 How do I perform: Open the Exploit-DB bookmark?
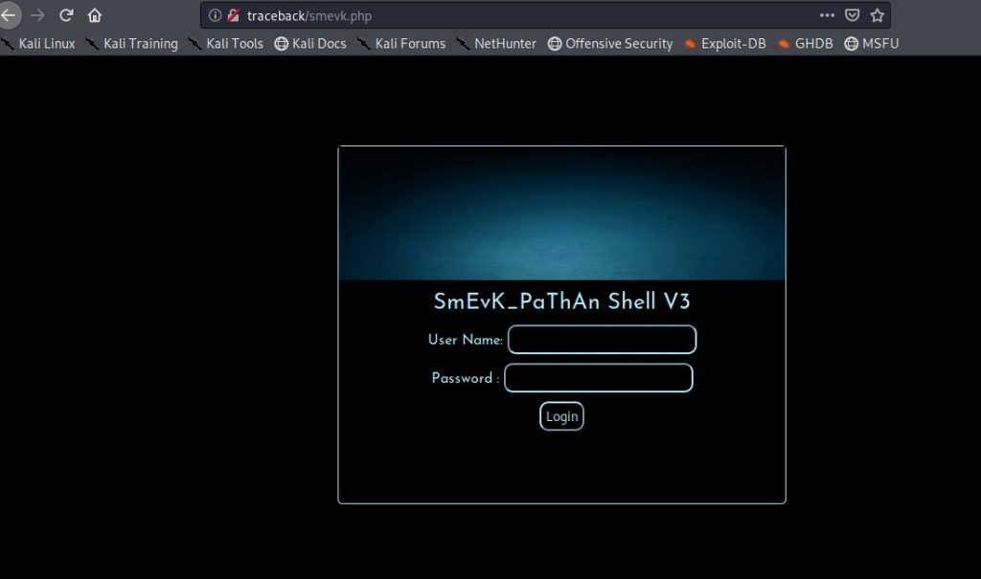tap(725, 44)
